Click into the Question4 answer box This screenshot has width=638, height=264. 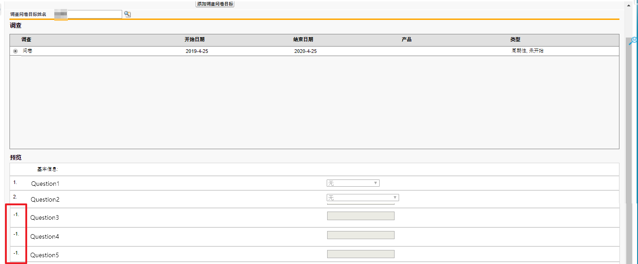(x=361, y=235)
